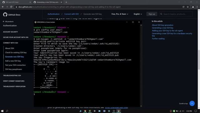Screen dimensions: 200x113
Task: Expand the Account Security section
Action: click(x=10, y=32)
